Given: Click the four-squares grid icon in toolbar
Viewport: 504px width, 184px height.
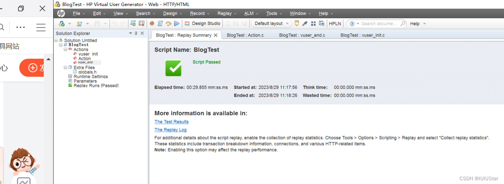Looking at the screenshot, I should click(x=313, y=23).
